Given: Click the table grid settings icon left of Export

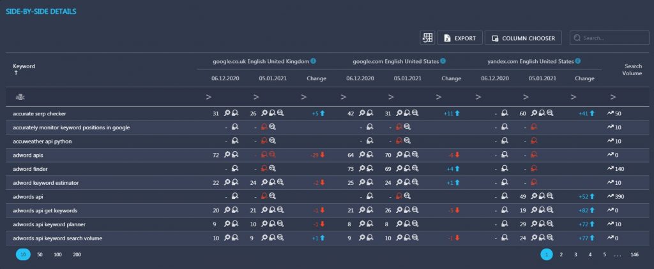Looking at the screenshot, I should (427, 38).
